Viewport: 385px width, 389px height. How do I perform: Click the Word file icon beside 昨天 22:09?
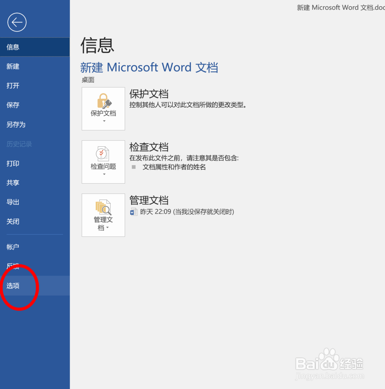[134, 212]
